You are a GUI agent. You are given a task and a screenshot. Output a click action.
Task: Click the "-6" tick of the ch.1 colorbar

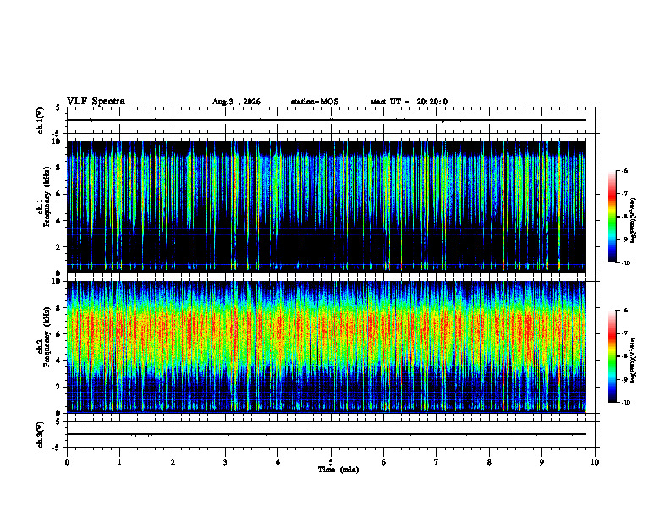point(624,171)
